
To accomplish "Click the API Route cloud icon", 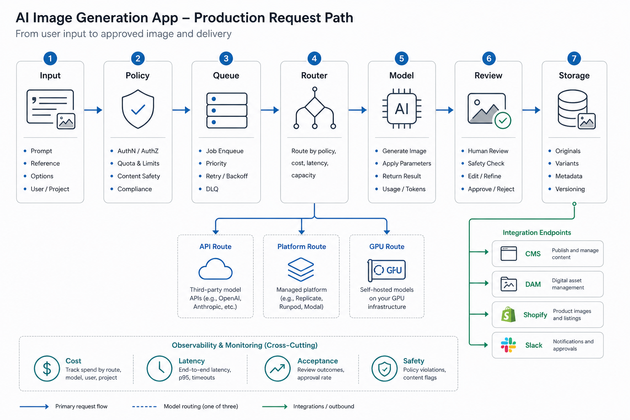I will click(215, 269).
